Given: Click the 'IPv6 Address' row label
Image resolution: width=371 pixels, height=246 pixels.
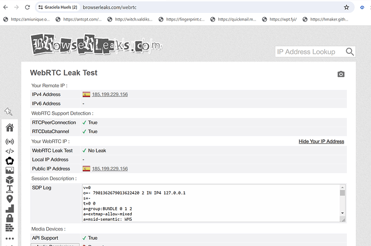Looking at the screenshot, I should pyautogui.click(x=46, y=104).
